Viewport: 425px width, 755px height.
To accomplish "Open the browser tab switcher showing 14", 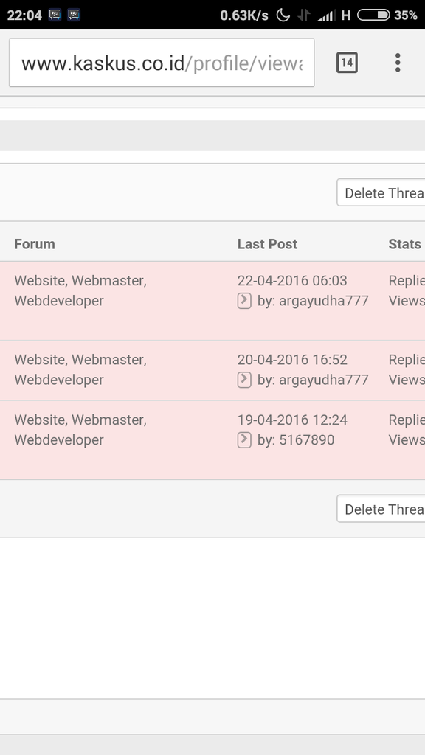I will 347,63.
